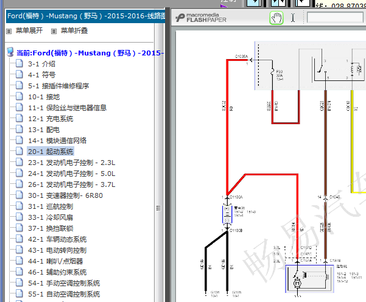Click the page icon beside 3-1 介绍
Screen dimensions: 366x302
coord(19,63)
